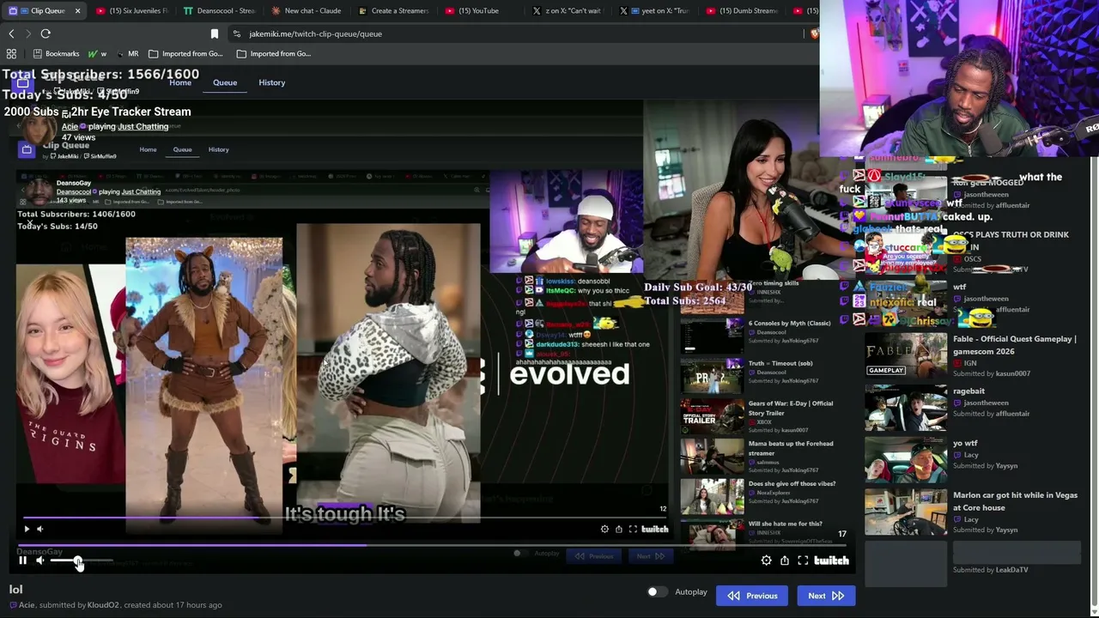Click the inner video's share icon

(x=618, y=530)
